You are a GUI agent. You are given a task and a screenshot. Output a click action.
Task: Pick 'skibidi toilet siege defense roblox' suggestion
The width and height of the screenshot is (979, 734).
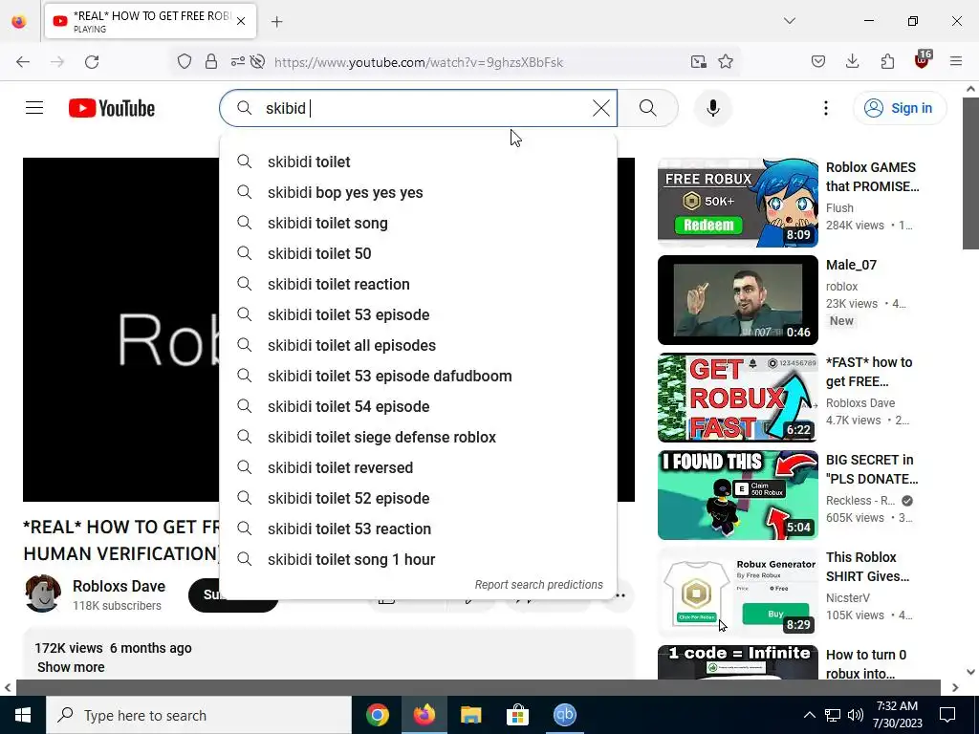pos(419,437)
